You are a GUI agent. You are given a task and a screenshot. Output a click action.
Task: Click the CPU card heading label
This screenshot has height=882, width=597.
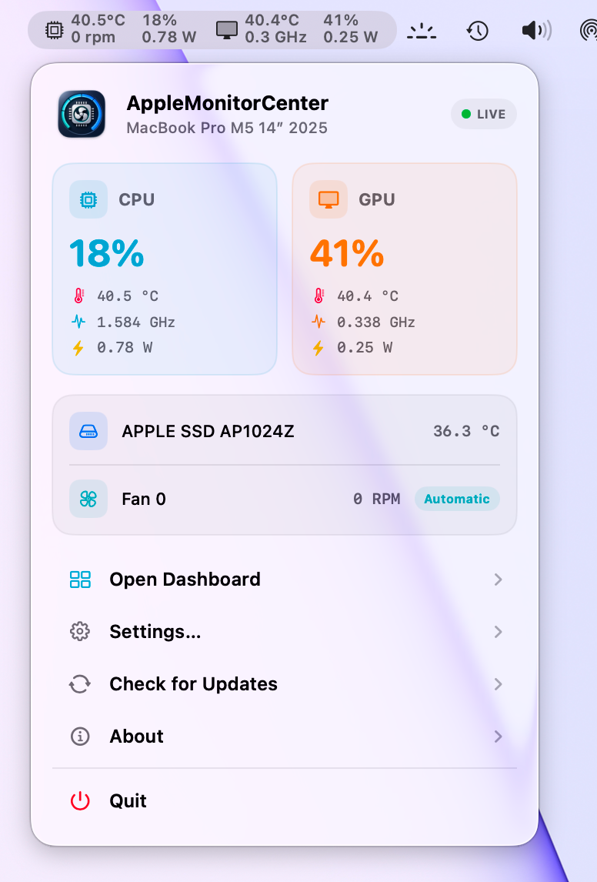click(x=137, y=199)
